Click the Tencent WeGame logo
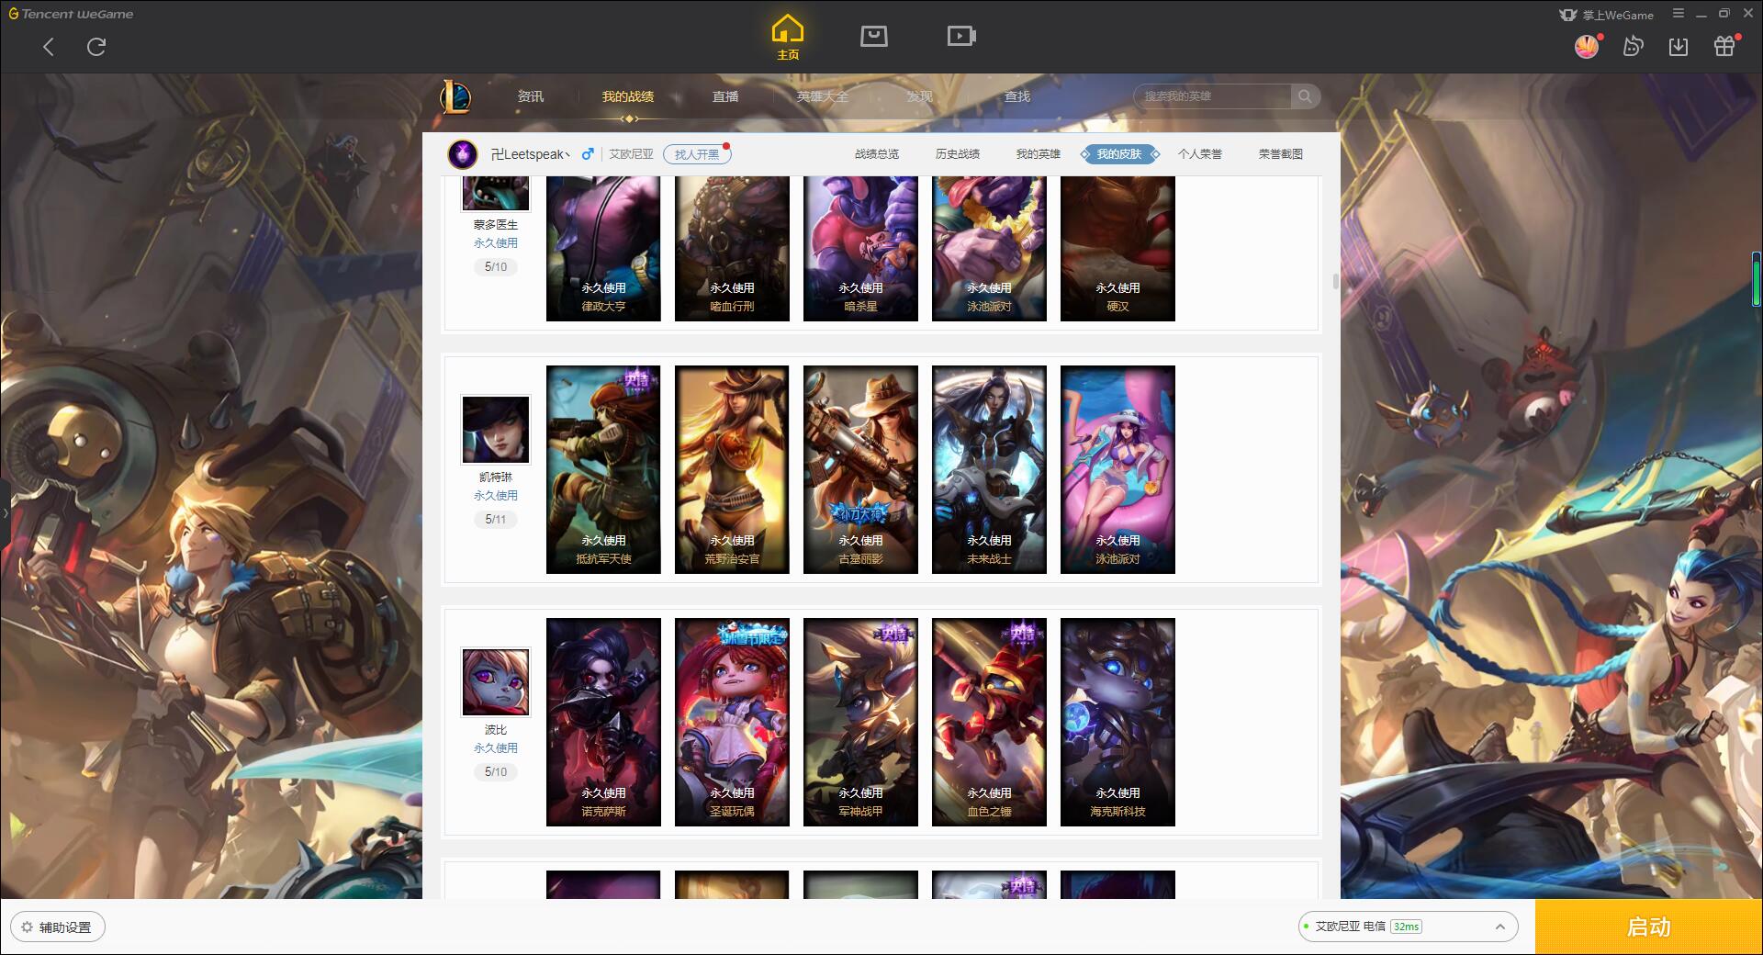The height and width of the screenshot is (955, 1763). tap(71, 14)
